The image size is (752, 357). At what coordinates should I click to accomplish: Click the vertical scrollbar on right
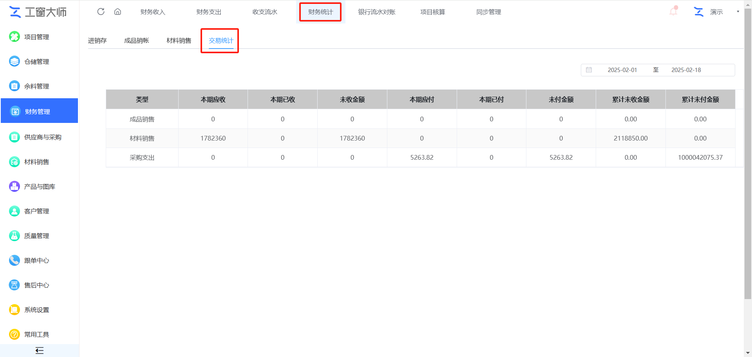(748, 157)
